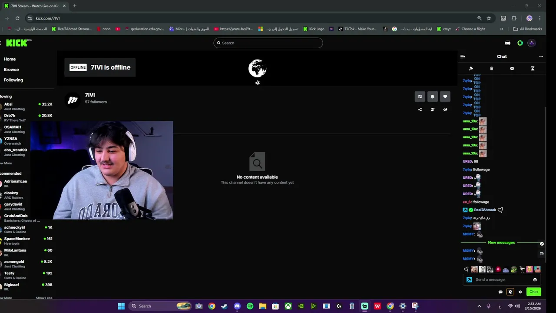556x313 pixels.
Task: Click the KICK logo
Action: (x=19, y=43)
